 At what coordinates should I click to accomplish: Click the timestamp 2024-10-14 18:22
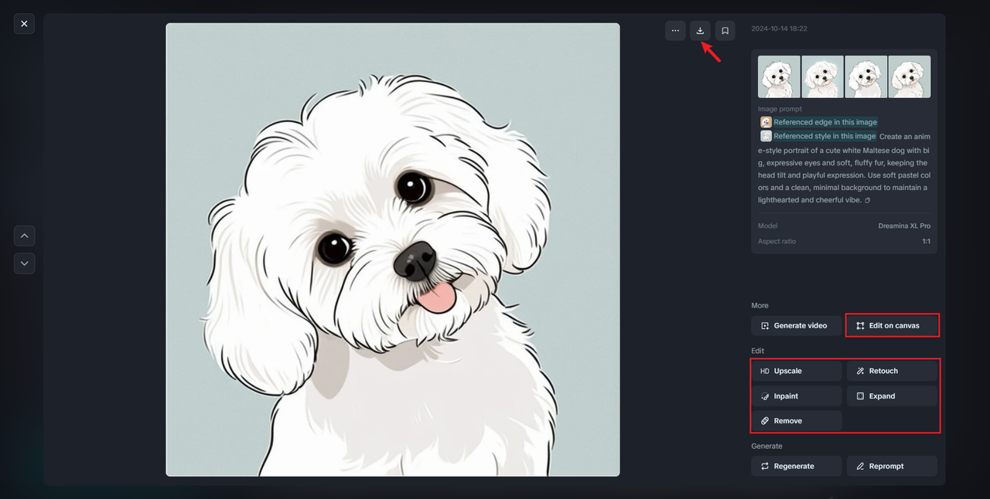[x=779, y=29]
